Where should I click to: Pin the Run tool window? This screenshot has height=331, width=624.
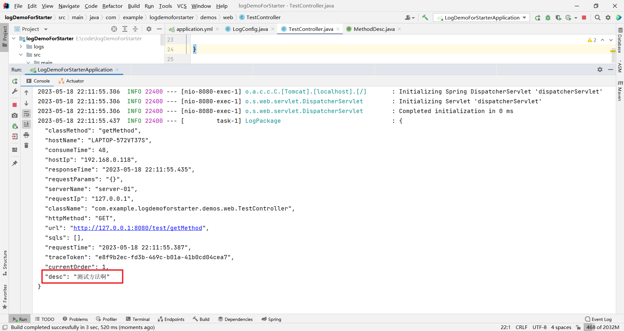[x=15, y=163]
